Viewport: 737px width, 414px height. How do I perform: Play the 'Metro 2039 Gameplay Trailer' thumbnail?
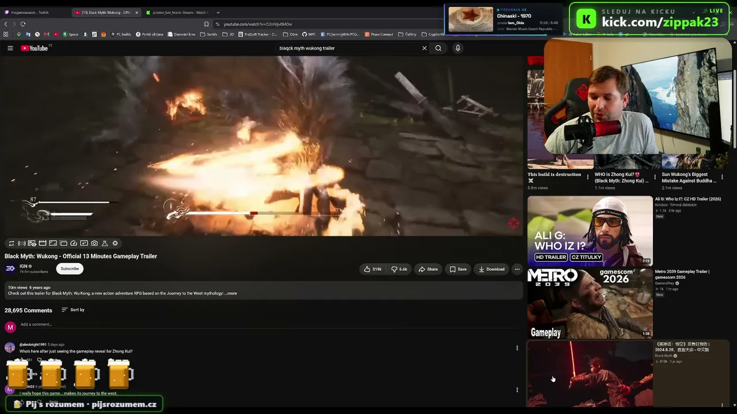590,303
